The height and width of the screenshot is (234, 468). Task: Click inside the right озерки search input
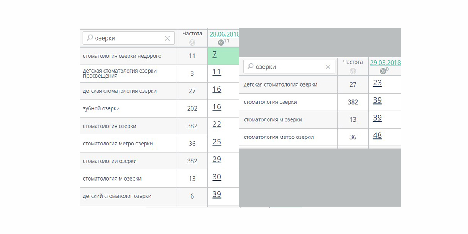point(289,67)
